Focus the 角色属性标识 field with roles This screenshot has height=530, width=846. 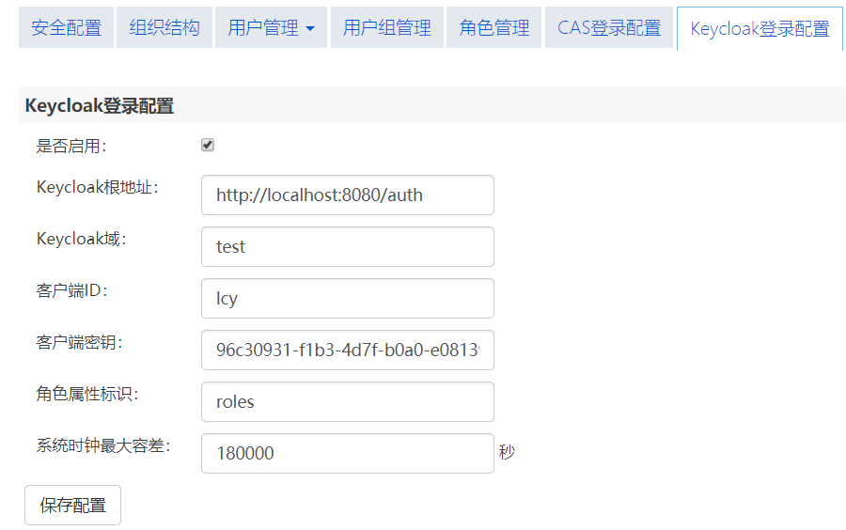pyautogui.click(x=347, y=402)
